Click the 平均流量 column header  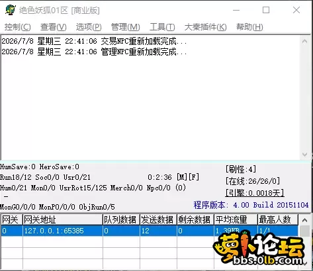[x=236, y=220]
